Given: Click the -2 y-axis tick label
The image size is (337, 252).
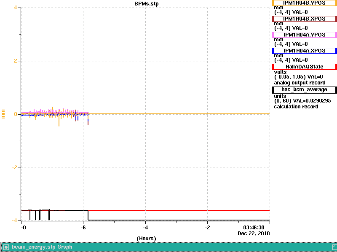Looking at the screenshot, I should point(14,167).
